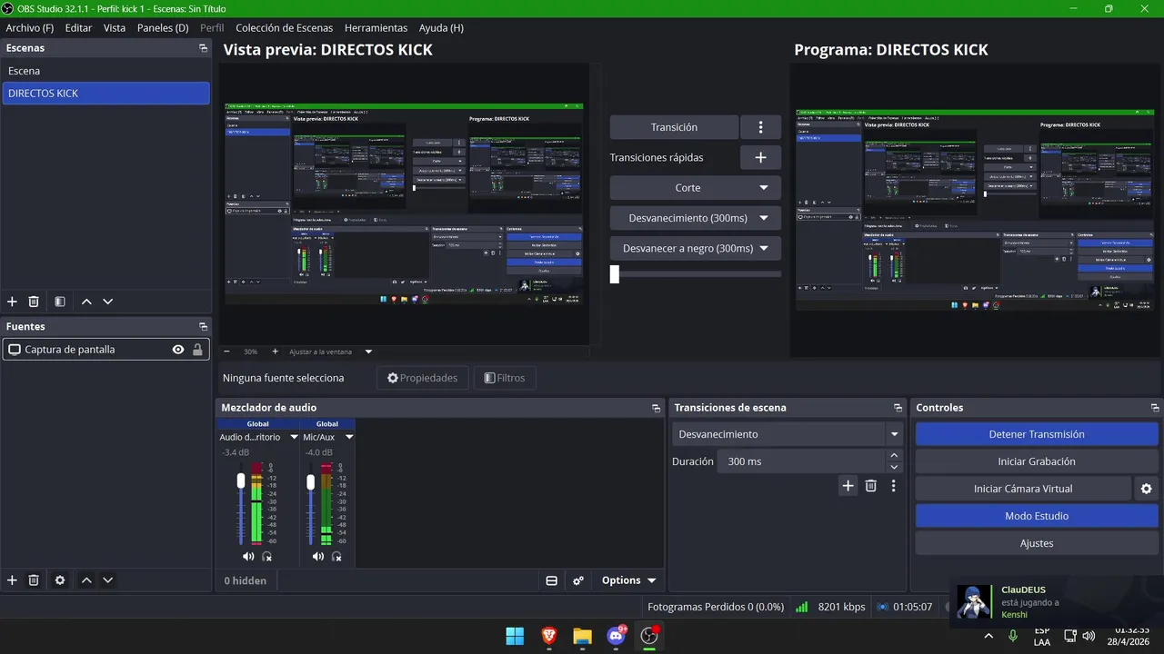Undock the Fuentes panel
Viewport: 1164px width, 654px height.
(203, 326)
